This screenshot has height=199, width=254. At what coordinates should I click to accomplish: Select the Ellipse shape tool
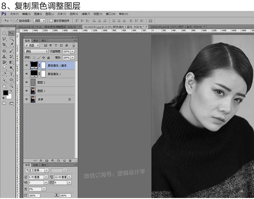click(x=11, y=80)
